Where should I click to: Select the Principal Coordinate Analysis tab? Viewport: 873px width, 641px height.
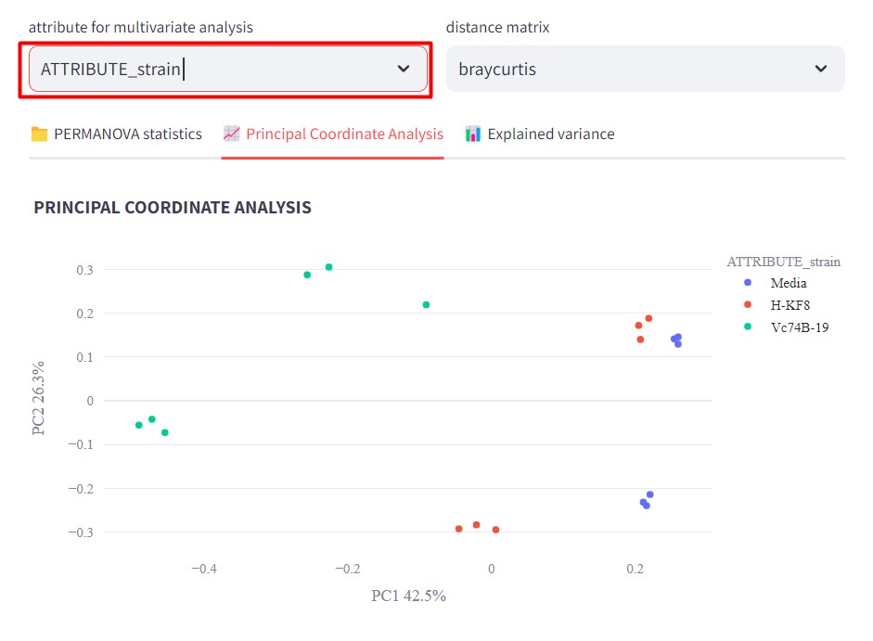click(x=344, y=134)
